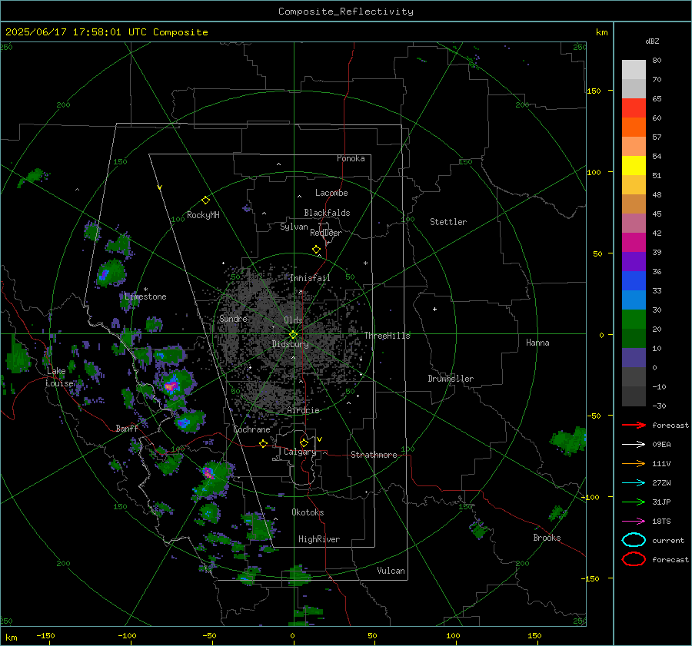Screen dimensions: 692x646
Task: Pick the indigo 0-10 dBZ color swatch
Action: point(634,358)
